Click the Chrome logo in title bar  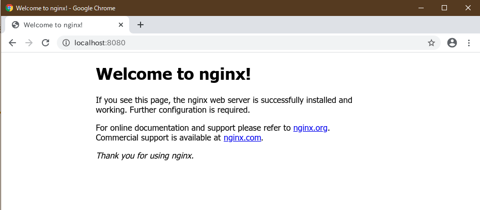click(9, 8)
